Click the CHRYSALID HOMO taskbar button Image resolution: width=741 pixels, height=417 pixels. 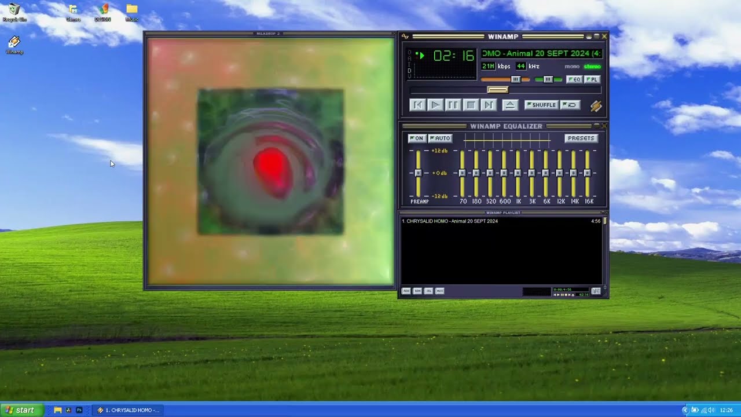[128, 410]
